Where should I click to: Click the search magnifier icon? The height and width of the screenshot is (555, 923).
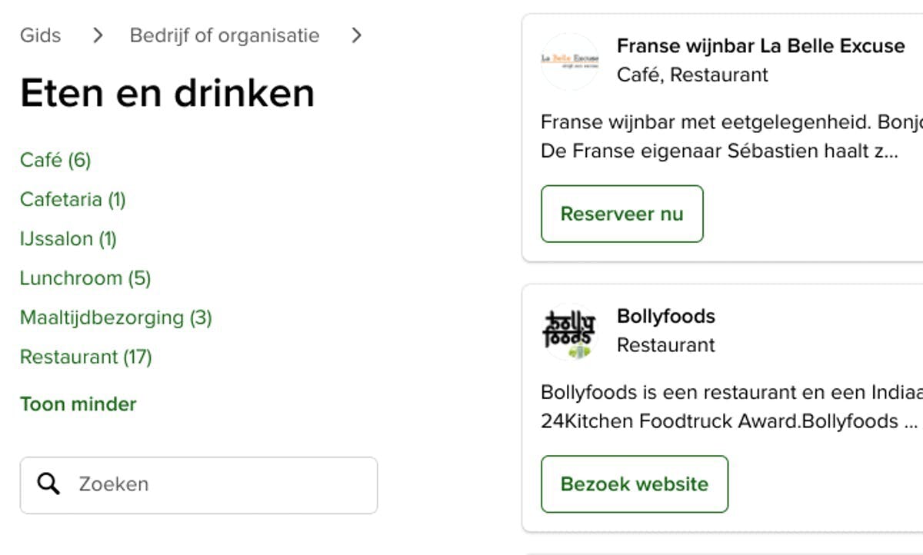pyautogui.click(x=48, y=484)
